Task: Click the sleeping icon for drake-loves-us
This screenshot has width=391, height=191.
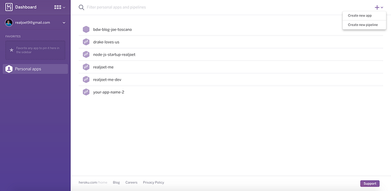Action: click(86, 42)
